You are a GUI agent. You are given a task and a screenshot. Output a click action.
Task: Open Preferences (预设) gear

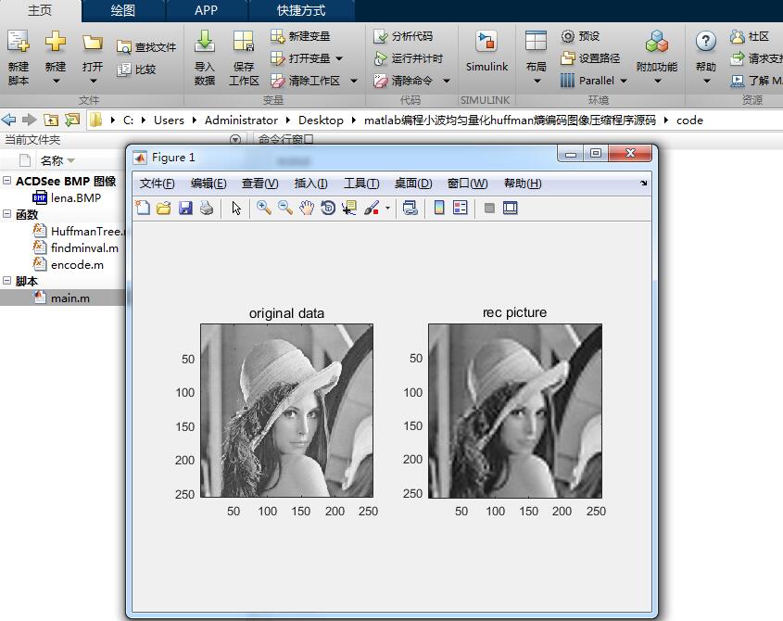pos(580,36)
